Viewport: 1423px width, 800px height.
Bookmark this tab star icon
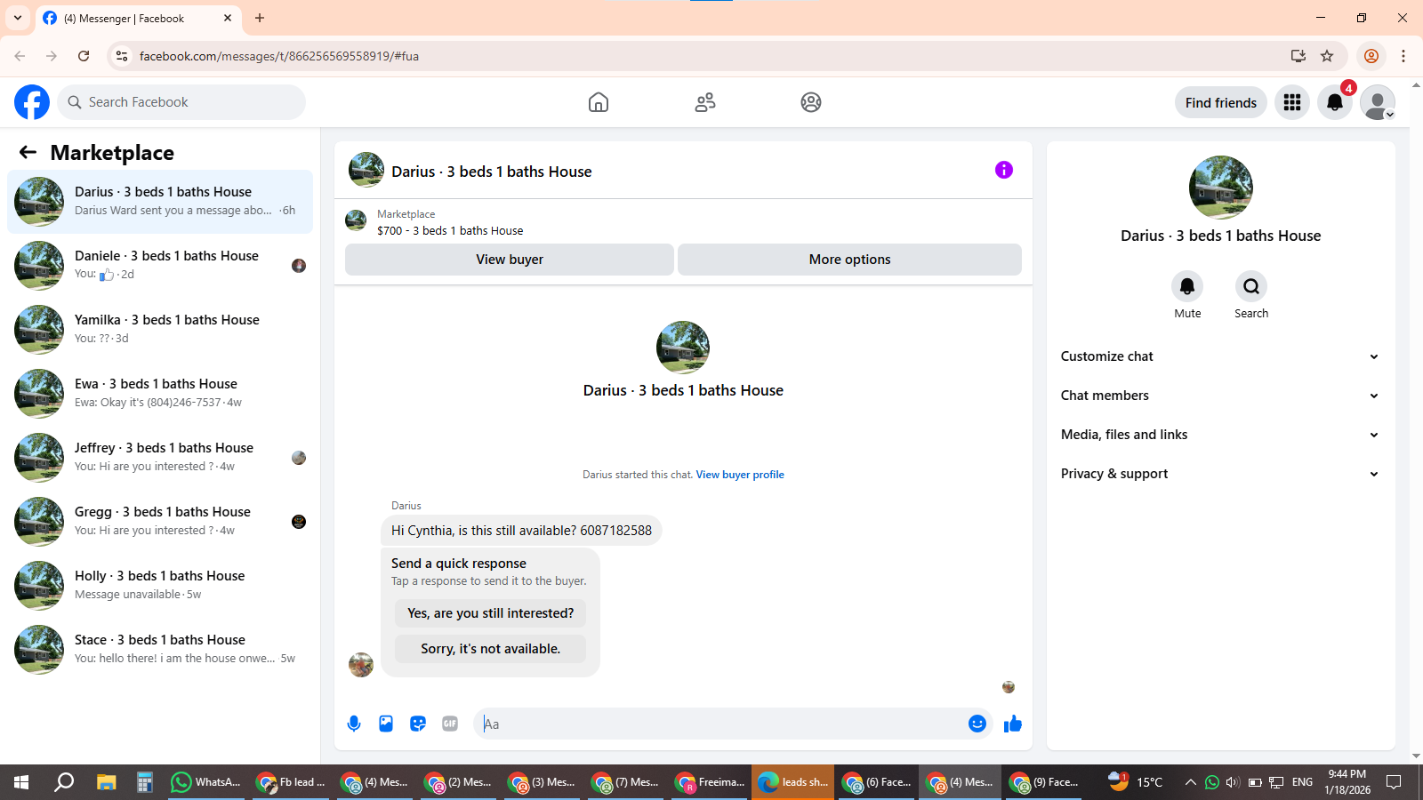(1327, 56)
